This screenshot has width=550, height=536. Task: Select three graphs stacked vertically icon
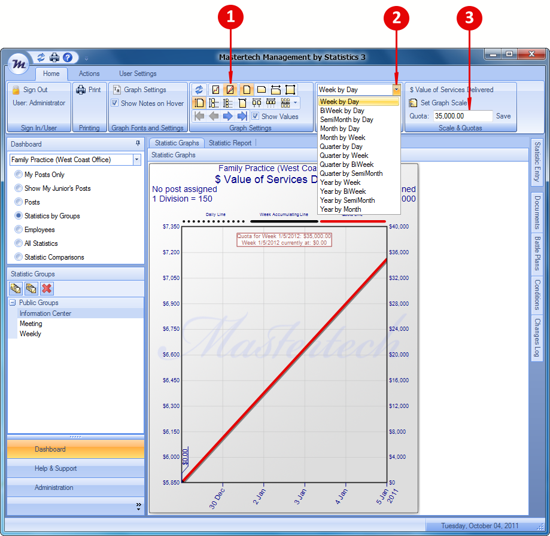tap(227, 103)
